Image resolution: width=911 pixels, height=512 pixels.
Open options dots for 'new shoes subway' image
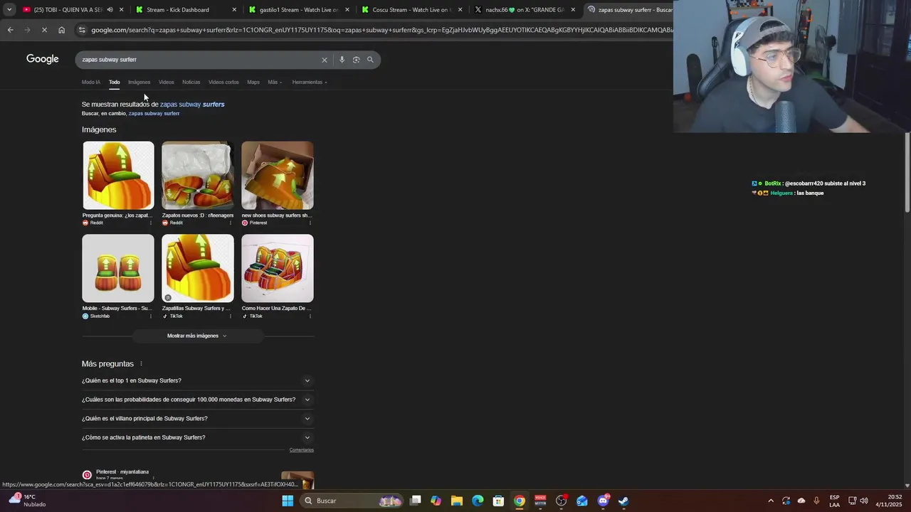click(310, 223)
